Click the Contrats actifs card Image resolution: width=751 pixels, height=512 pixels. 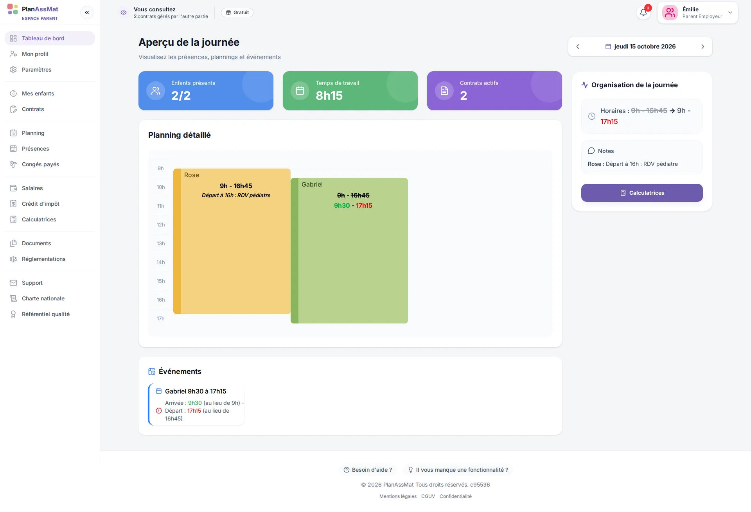(x=494, y=91)
